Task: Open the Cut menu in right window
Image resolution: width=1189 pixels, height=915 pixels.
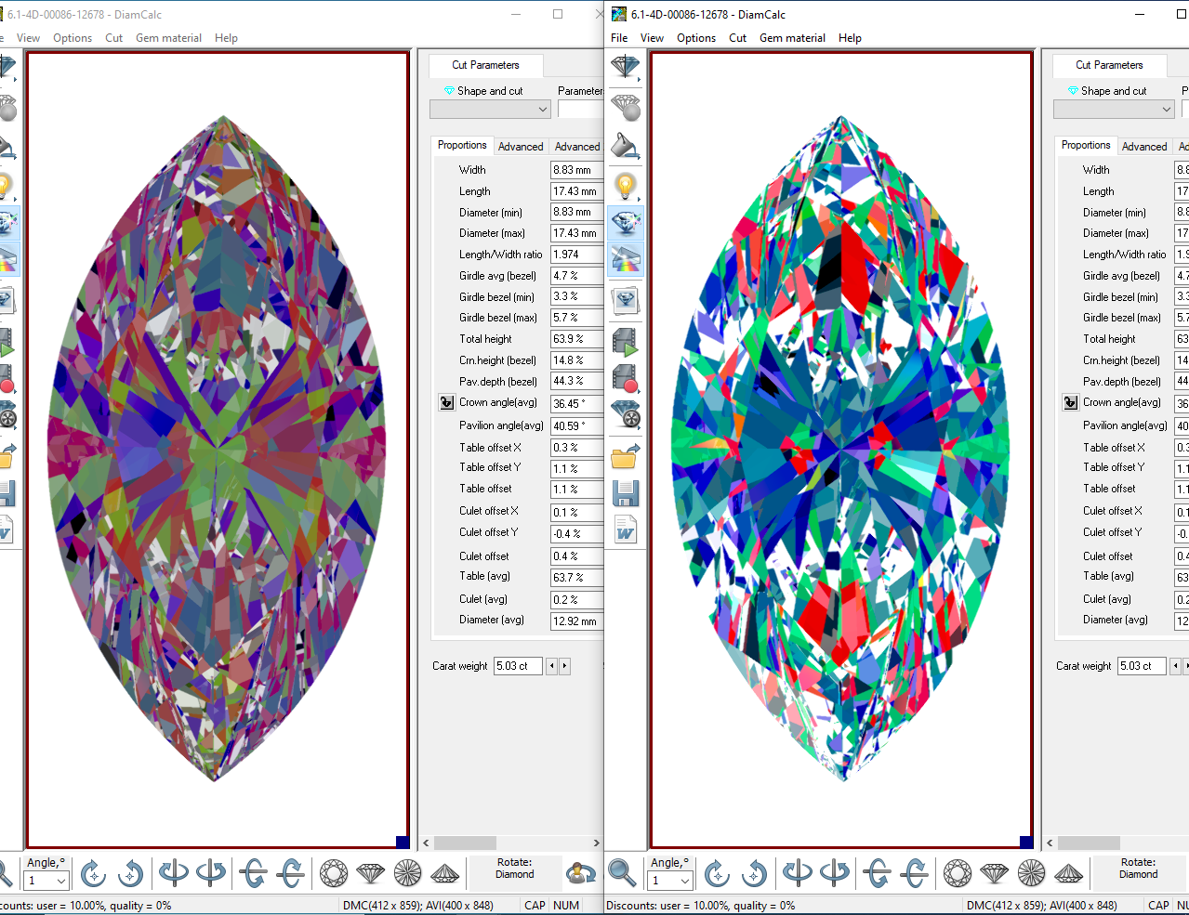Action: [738, 38]
